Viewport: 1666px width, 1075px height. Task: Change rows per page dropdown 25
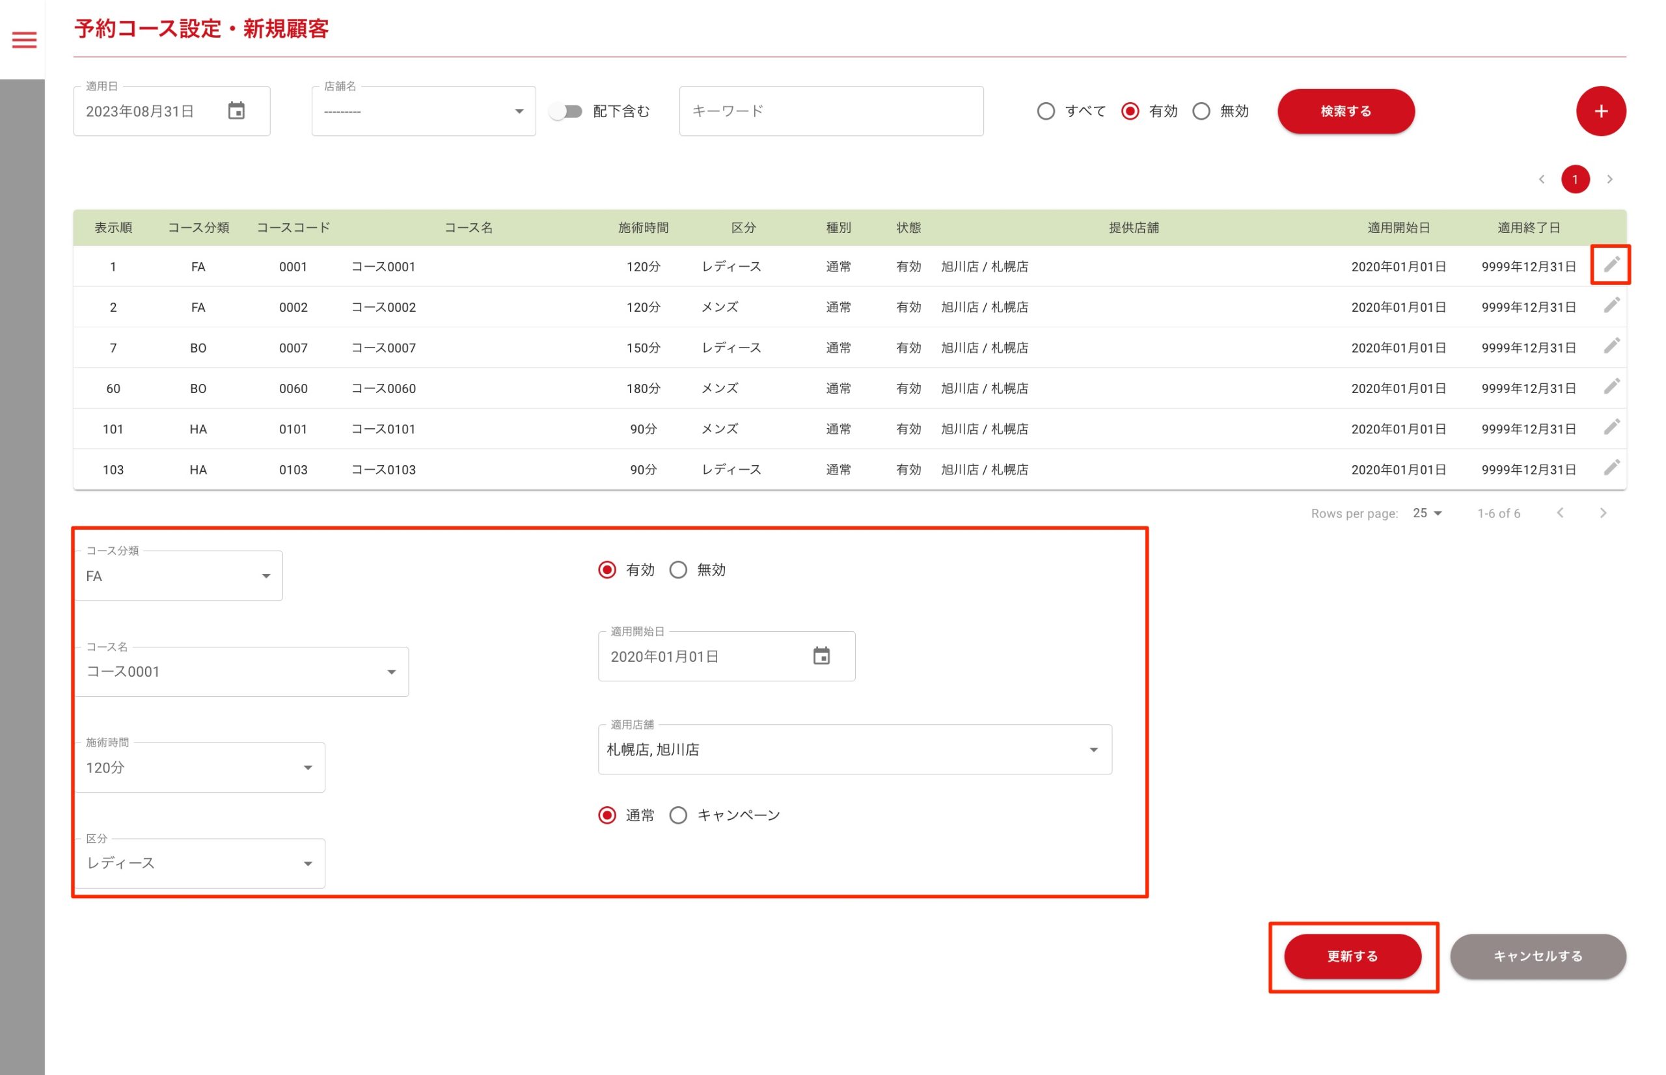click(x=1427, y=513)
